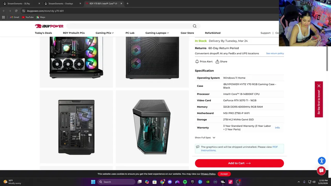
Task: Open the angled glass-side case thumbnail
Action: (152, 127)
